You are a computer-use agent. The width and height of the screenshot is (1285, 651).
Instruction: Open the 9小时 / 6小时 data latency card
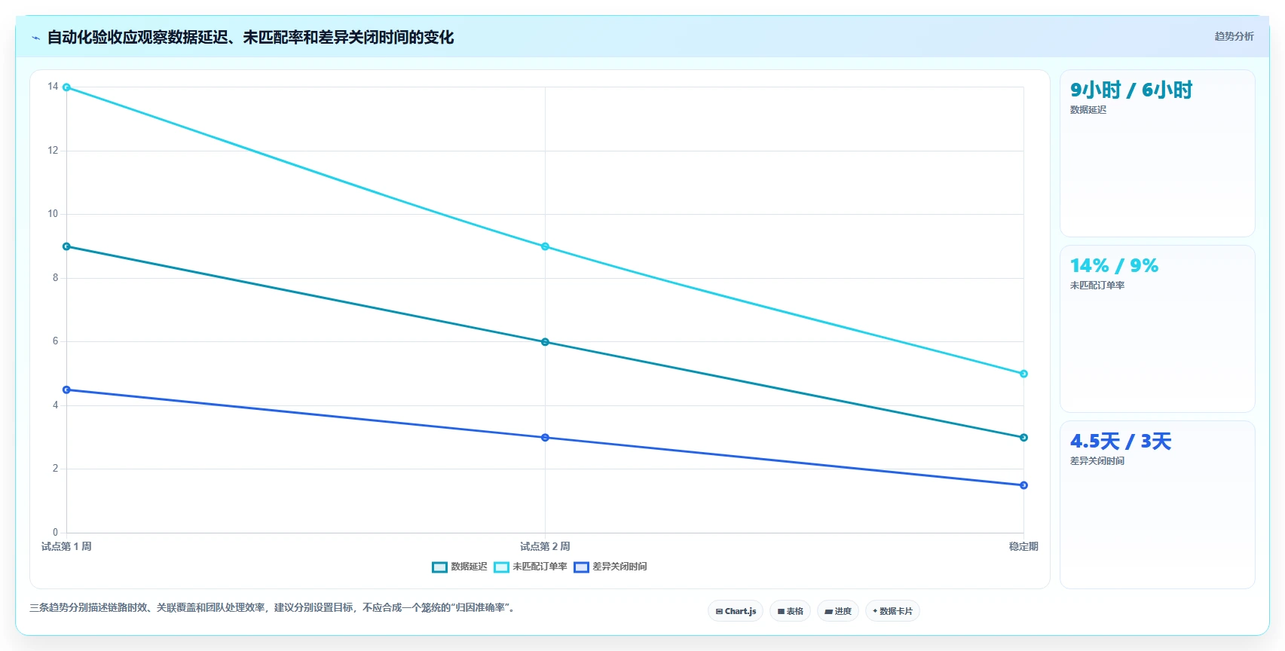point(1158,154)
